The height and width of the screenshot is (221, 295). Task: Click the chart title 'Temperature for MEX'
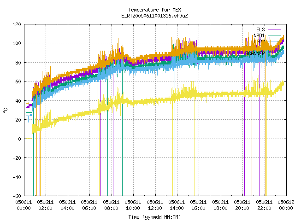[155, 10]
